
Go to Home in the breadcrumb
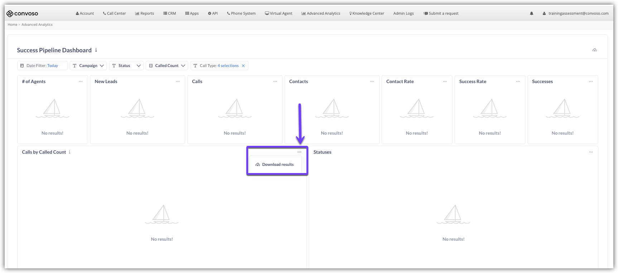point(13,25)
